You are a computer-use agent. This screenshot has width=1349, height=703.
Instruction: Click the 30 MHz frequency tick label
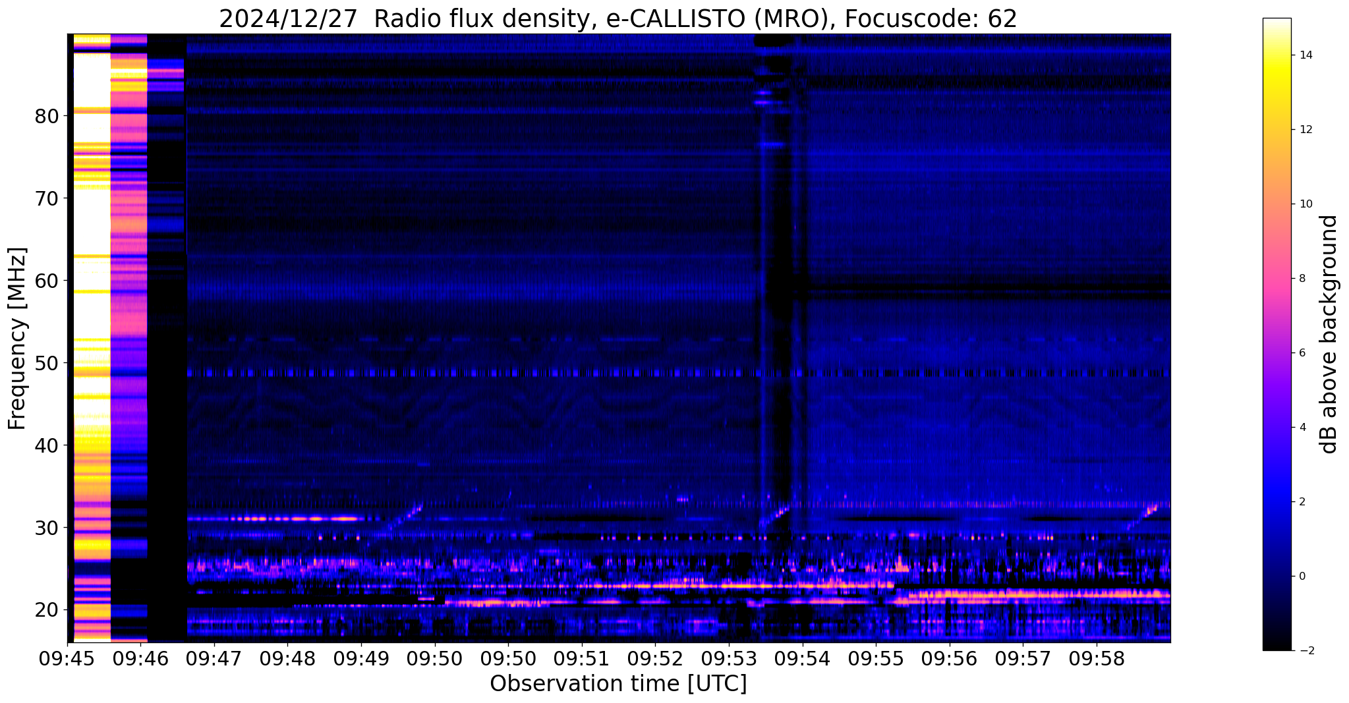[47, 528]
